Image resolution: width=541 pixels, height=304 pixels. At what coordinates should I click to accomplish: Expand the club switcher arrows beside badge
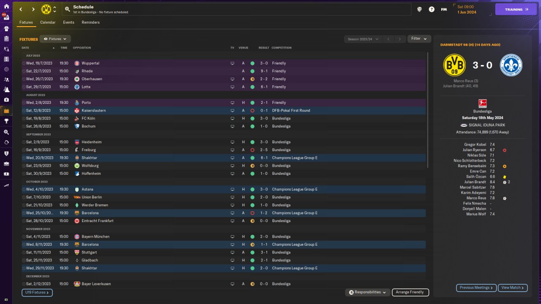point(55,9)
